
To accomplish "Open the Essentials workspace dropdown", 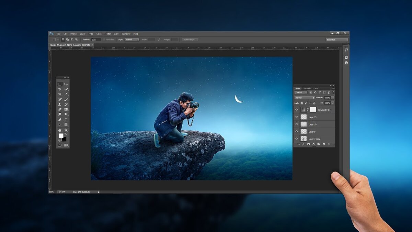I will point(337,40).
